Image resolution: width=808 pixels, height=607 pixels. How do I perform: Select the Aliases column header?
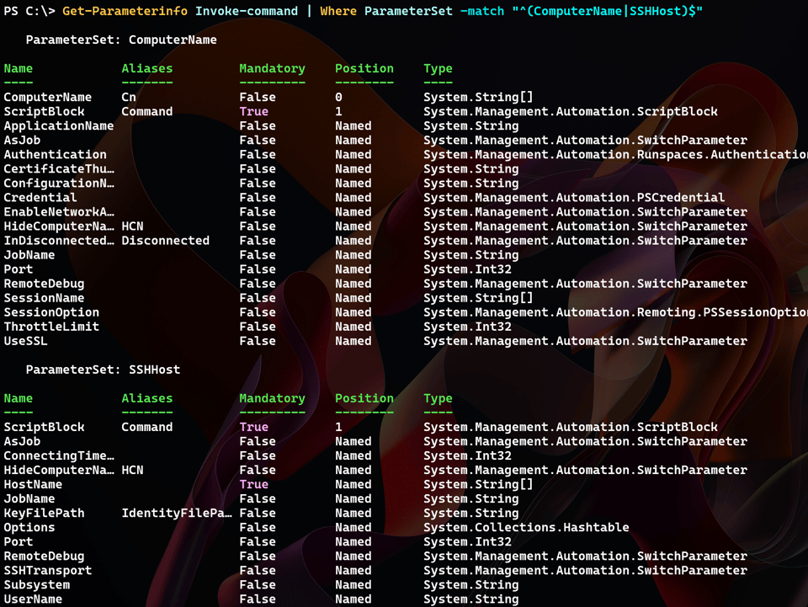(146, 68)
